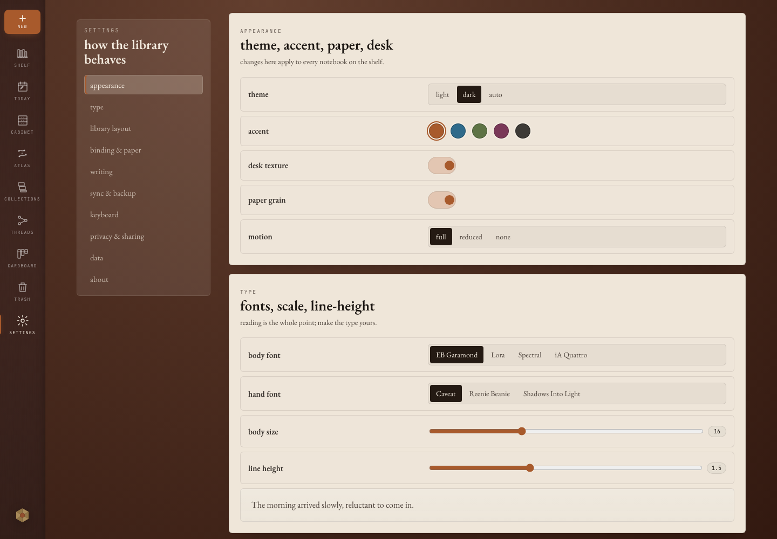777x539 pixels.
Task: Choose Reenie Beanie hand font
Action: (489, 393)
